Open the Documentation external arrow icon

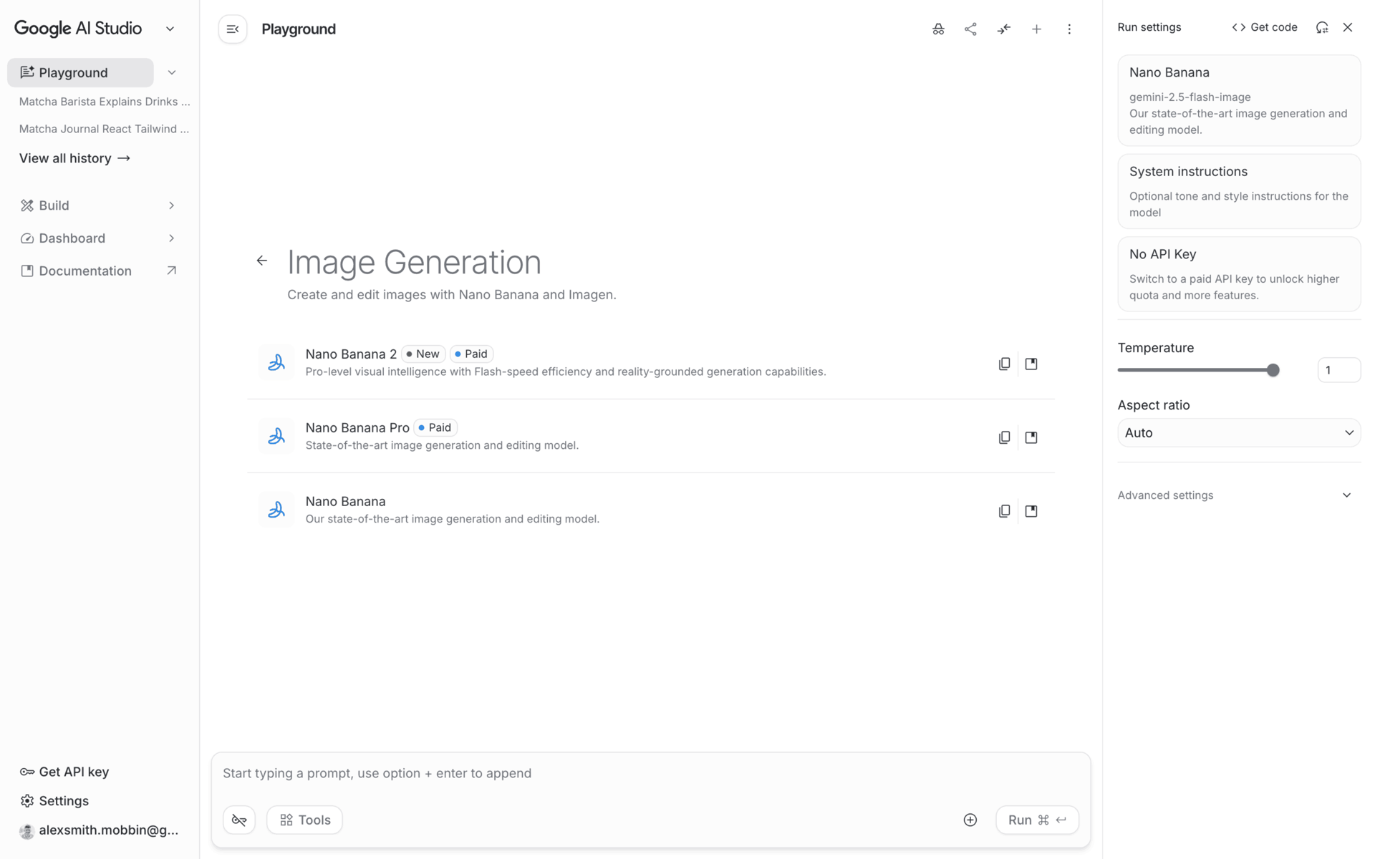click(172, 271)
